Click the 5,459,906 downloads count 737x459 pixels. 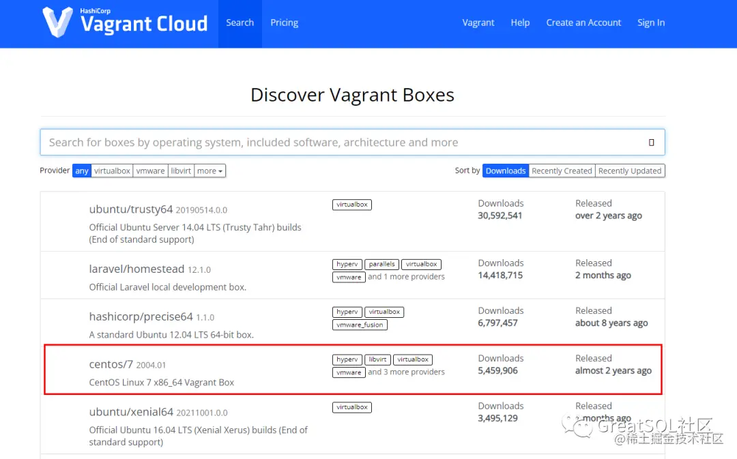pos(497,370)
